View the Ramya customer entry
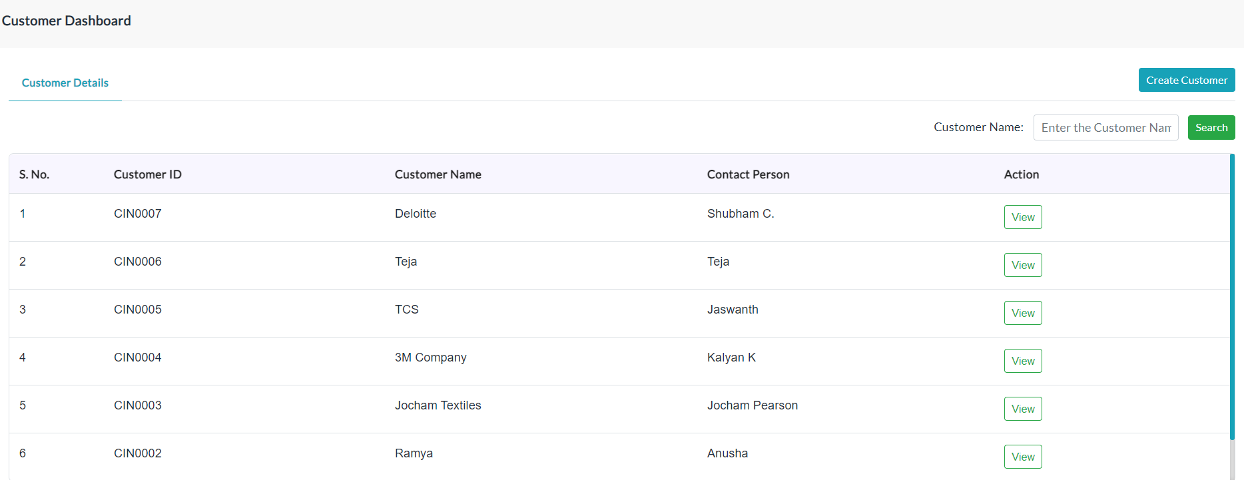This screenshot has height=480, width=1244. pyautogui.click(x=1023, y=457)
